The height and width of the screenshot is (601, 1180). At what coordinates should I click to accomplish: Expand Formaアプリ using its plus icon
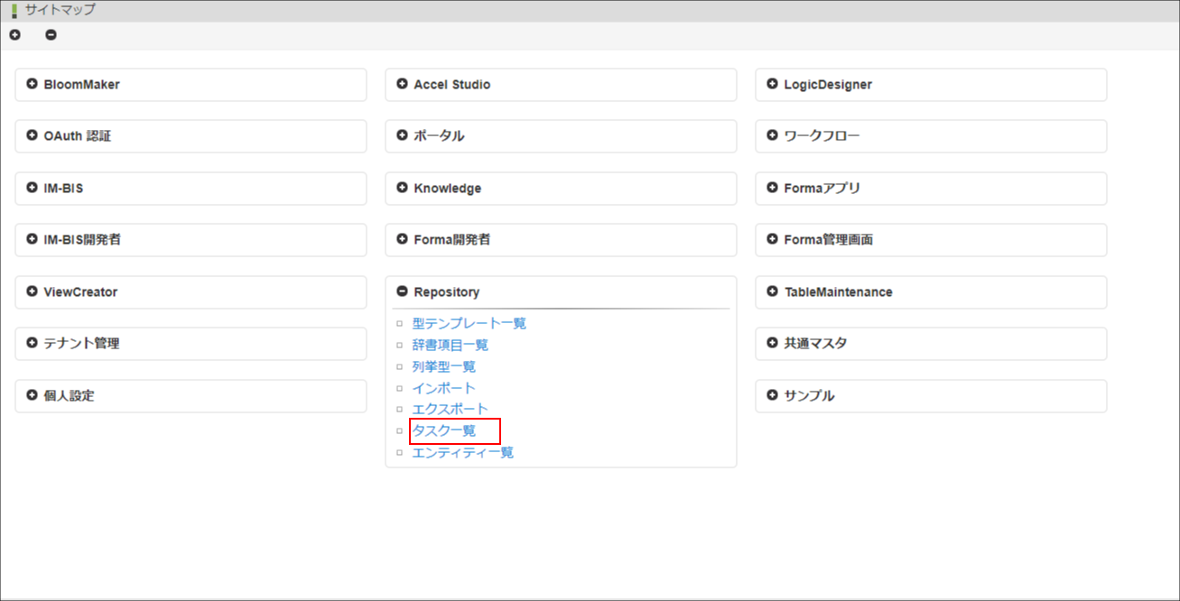point(773,189)
